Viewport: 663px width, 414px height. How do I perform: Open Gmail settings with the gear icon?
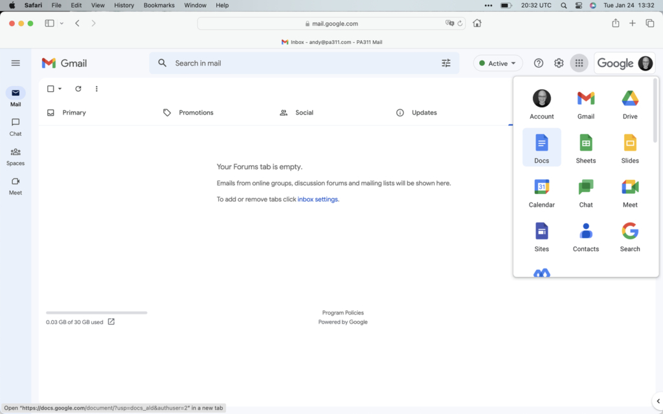558,63
